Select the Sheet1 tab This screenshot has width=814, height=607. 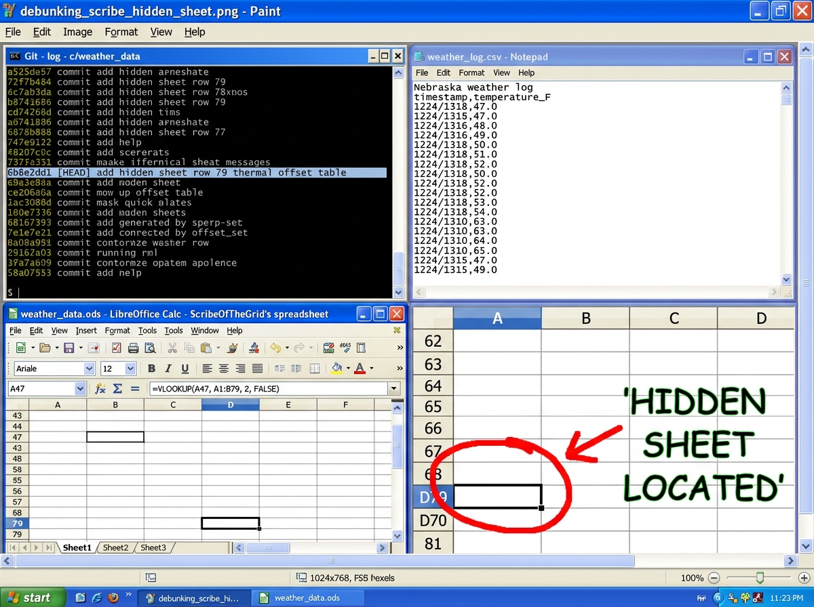pyautogui.click(x=77, y=547)
